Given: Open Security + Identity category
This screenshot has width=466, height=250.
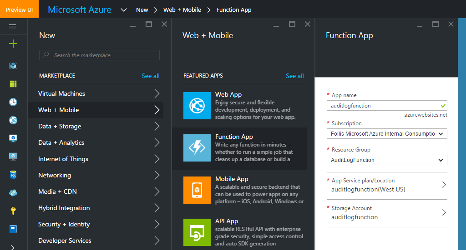Looking at the screenshot, I should click(x=96, y=224).
